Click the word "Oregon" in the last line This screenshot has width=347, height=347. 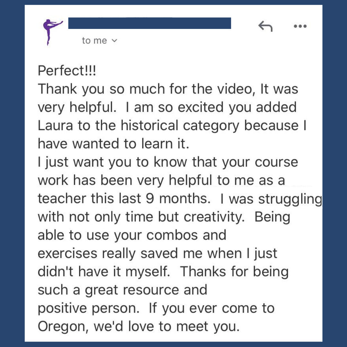pos(61,327)
